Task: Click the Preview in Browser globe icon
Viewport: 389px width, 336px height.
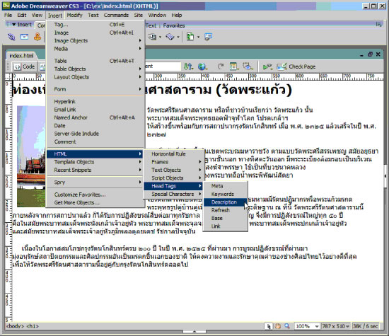Action: (202, 66)
